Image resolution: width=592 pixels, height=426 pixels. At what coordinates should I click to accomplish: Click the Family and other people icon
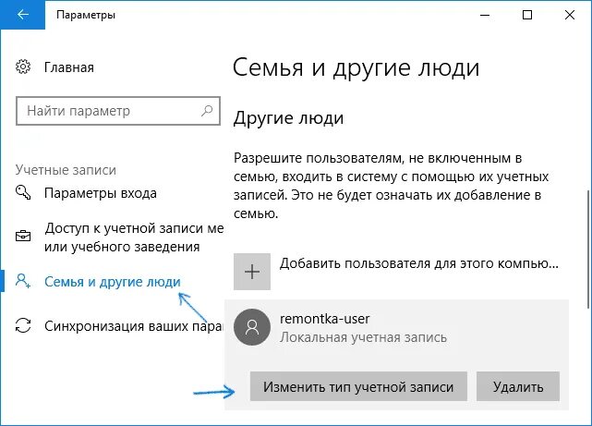[25, 281]
